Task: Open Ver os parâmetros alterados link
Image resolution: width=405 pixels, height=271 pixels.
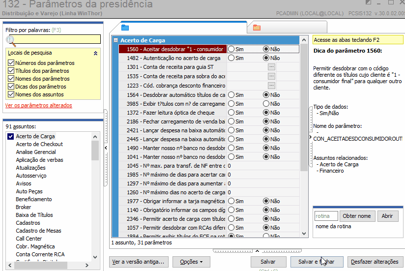Action: pos(38,105)
